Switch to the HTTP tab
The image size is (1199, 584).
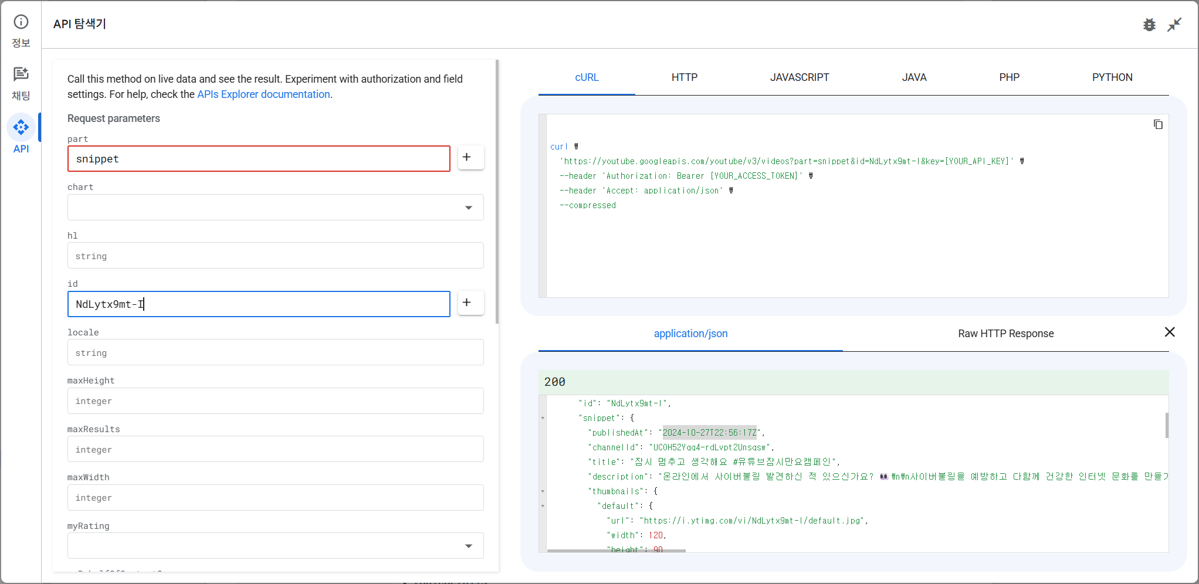pyautogui.click(x=685, y=77)
